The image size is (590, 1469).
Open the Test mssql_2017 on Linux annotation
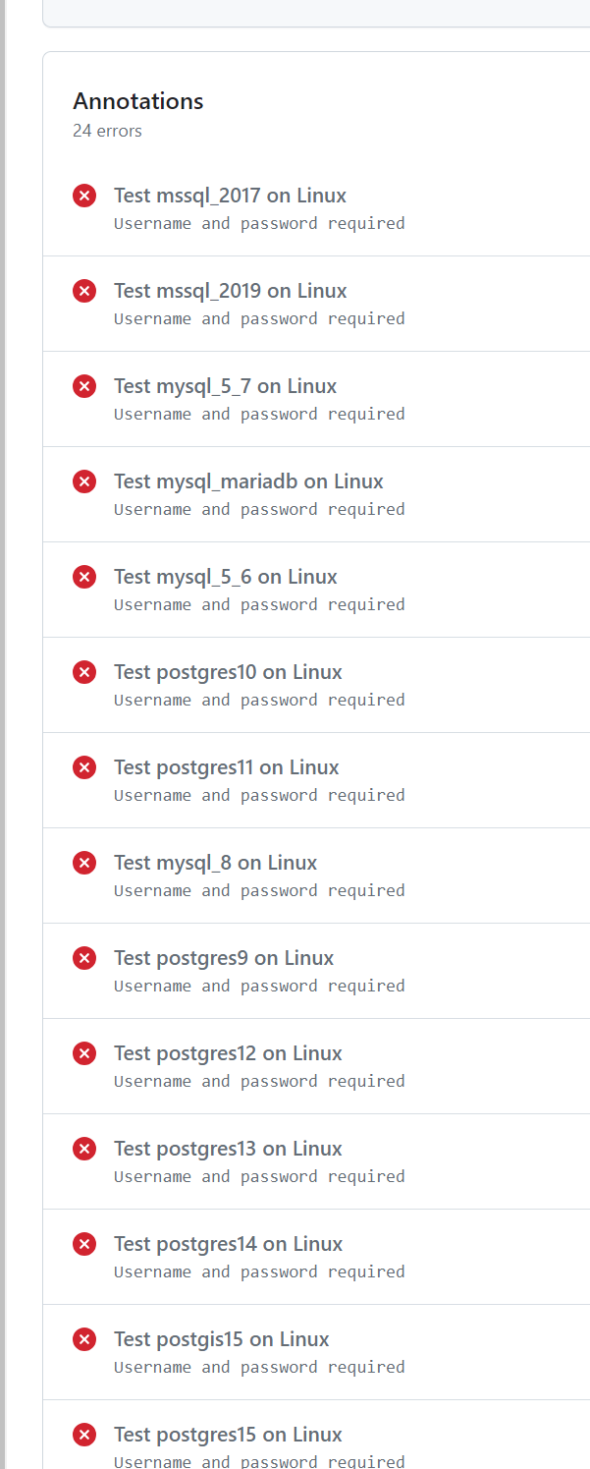[x=230, y=196]
